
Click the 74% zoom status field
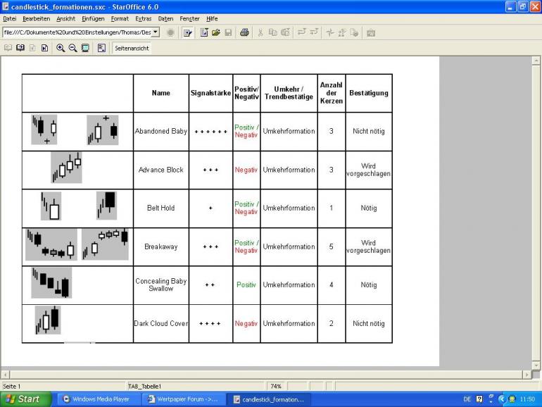tap(276, 386)
